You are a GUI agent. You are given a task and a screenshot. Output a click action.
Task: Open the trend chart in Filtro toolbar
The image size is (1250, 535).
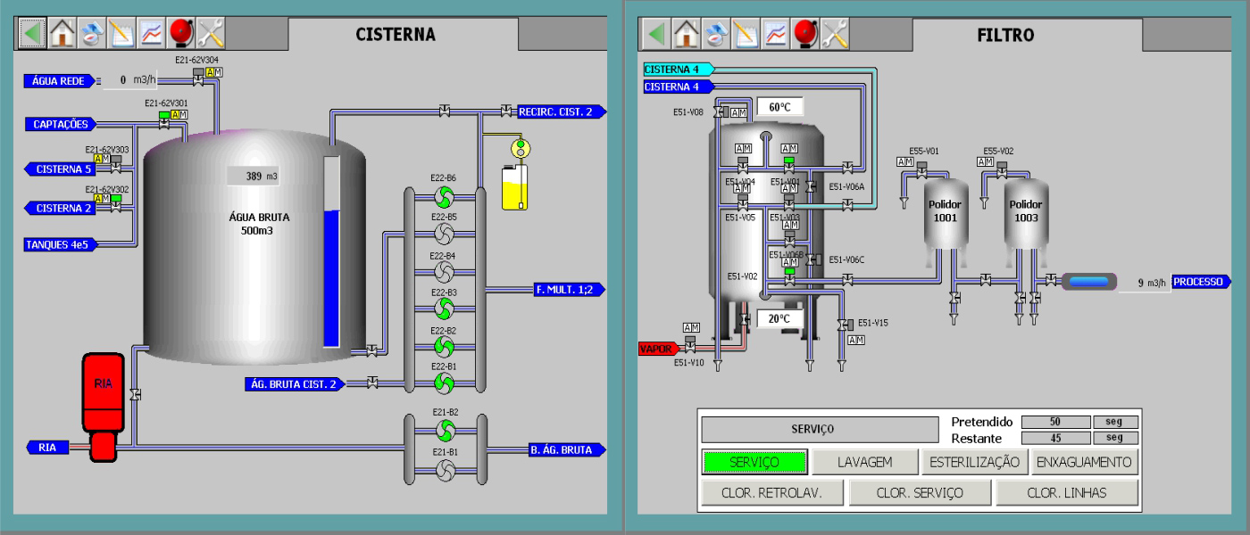pos(777,33)
